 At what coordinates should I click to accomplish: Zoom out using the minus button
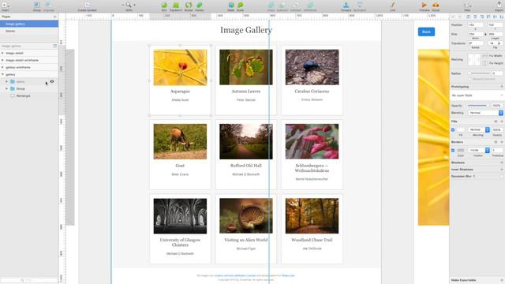tap(123, 5)
